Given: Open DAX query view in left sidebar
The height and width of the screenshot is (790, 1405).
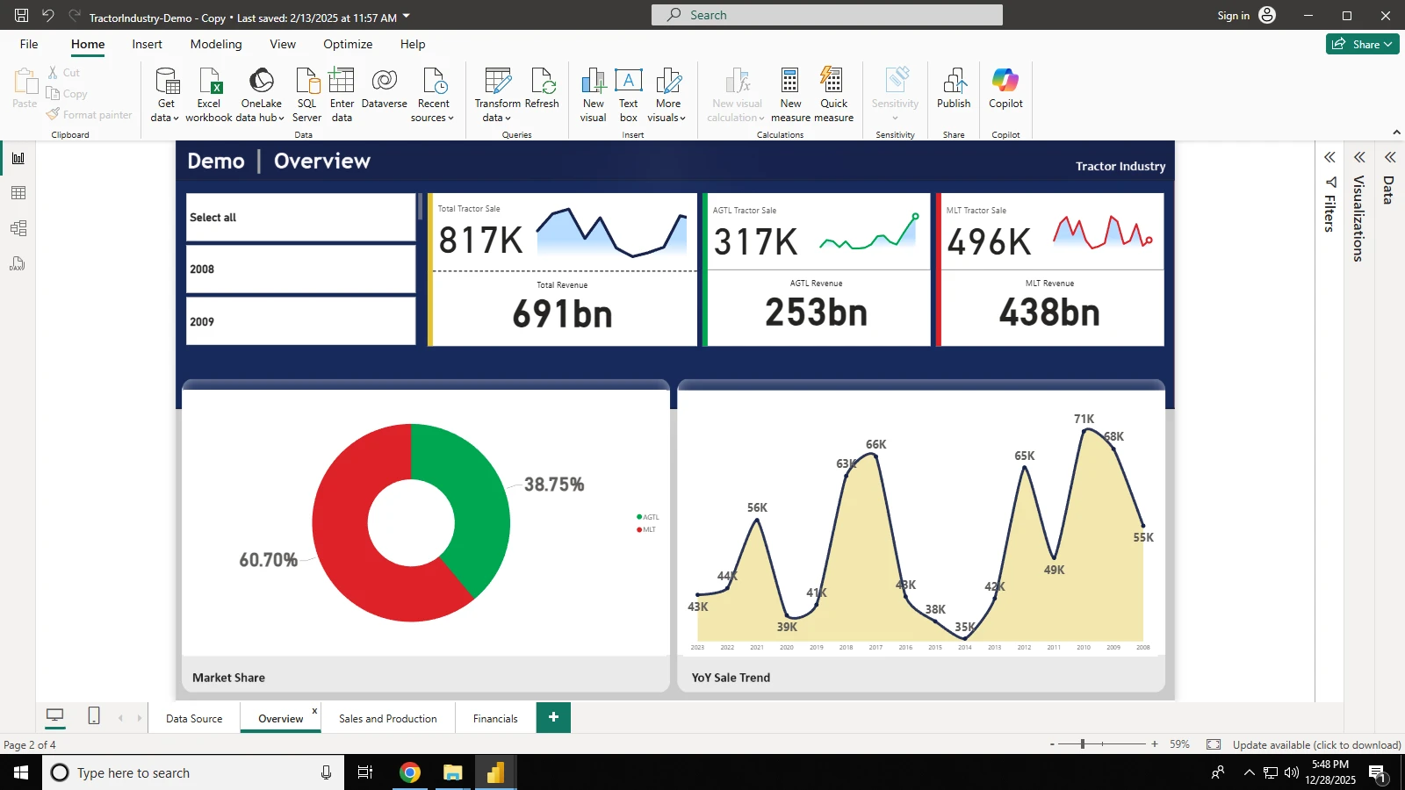Looking at the screenshot, I should point(18,263).
